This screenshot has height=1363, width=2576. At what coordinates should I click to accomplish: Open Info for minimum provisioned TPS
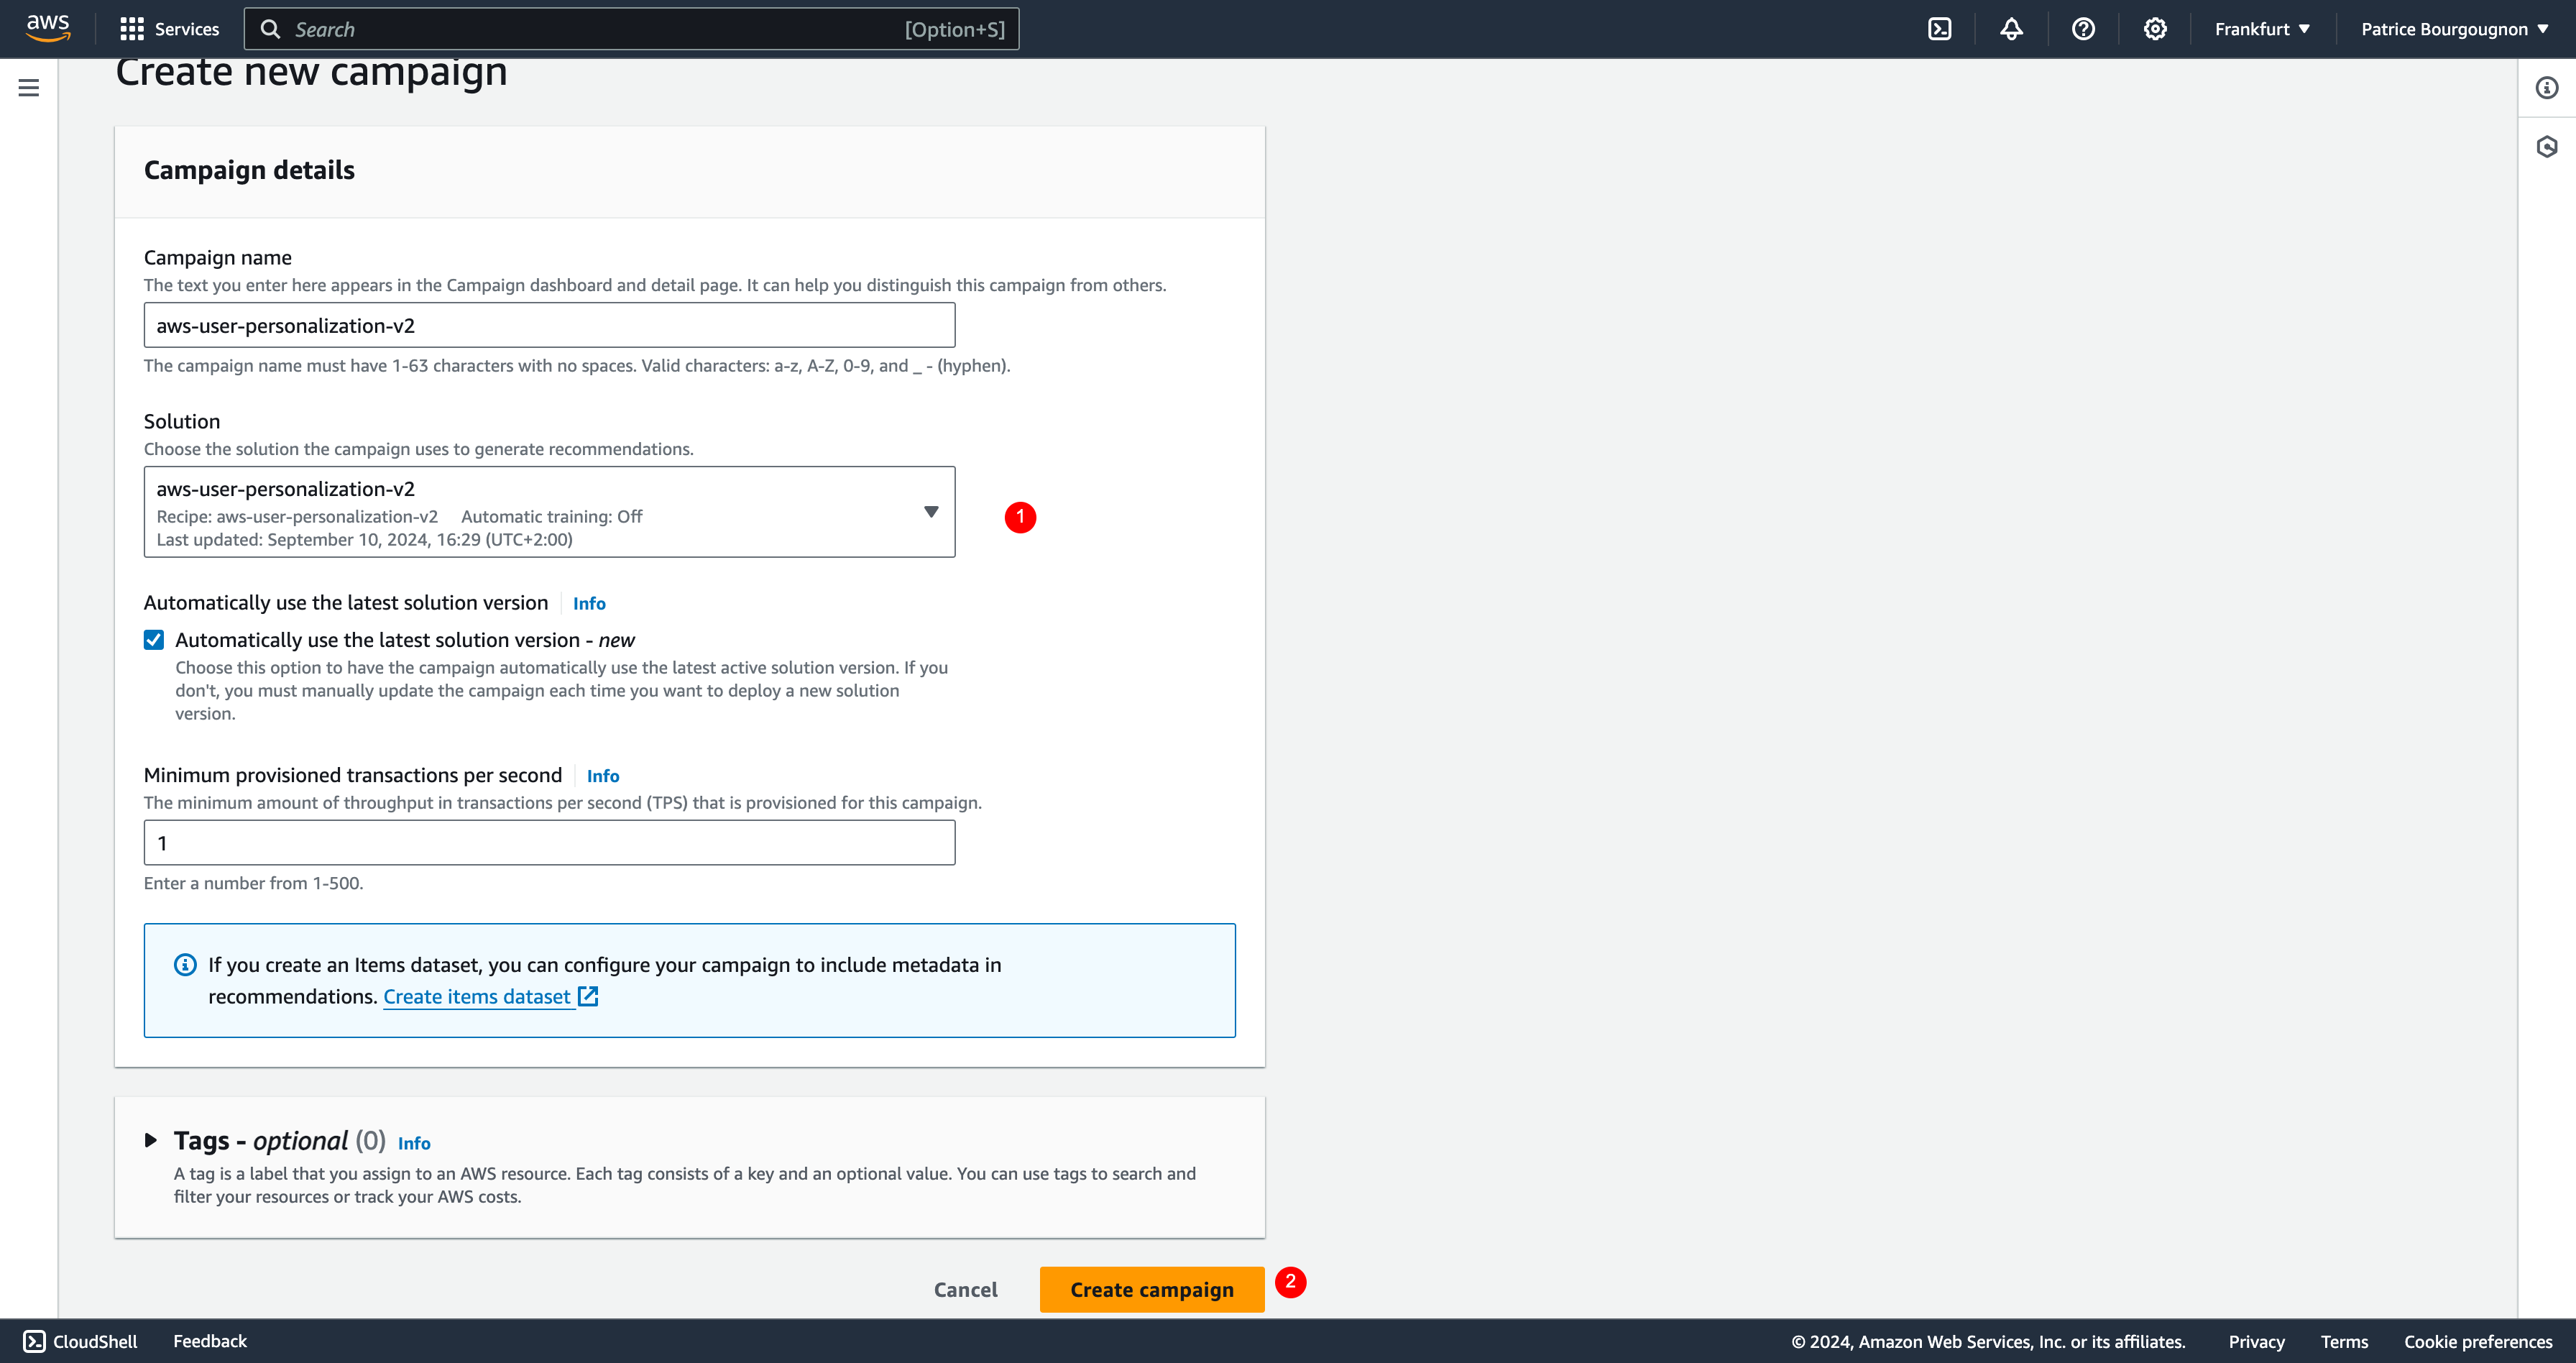point(603,776)
